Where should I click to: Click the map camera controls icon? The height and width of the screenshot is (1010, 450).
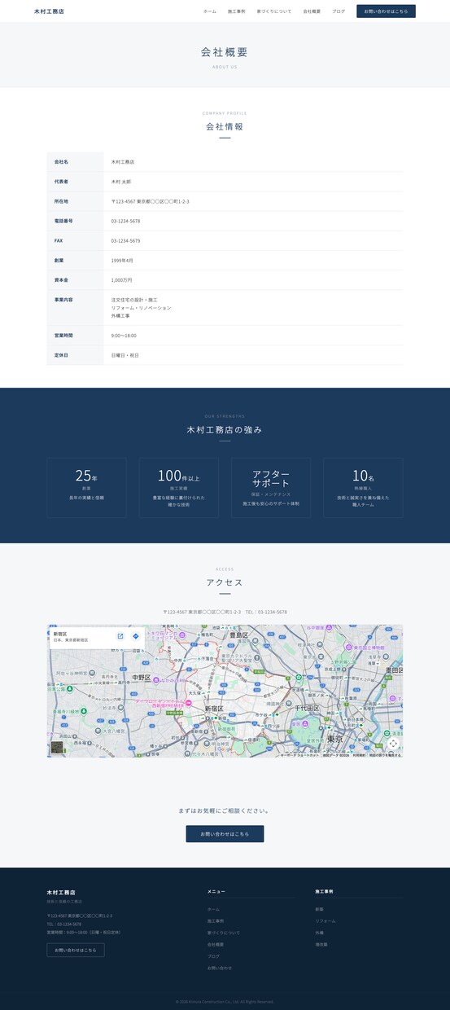(393, 744)
